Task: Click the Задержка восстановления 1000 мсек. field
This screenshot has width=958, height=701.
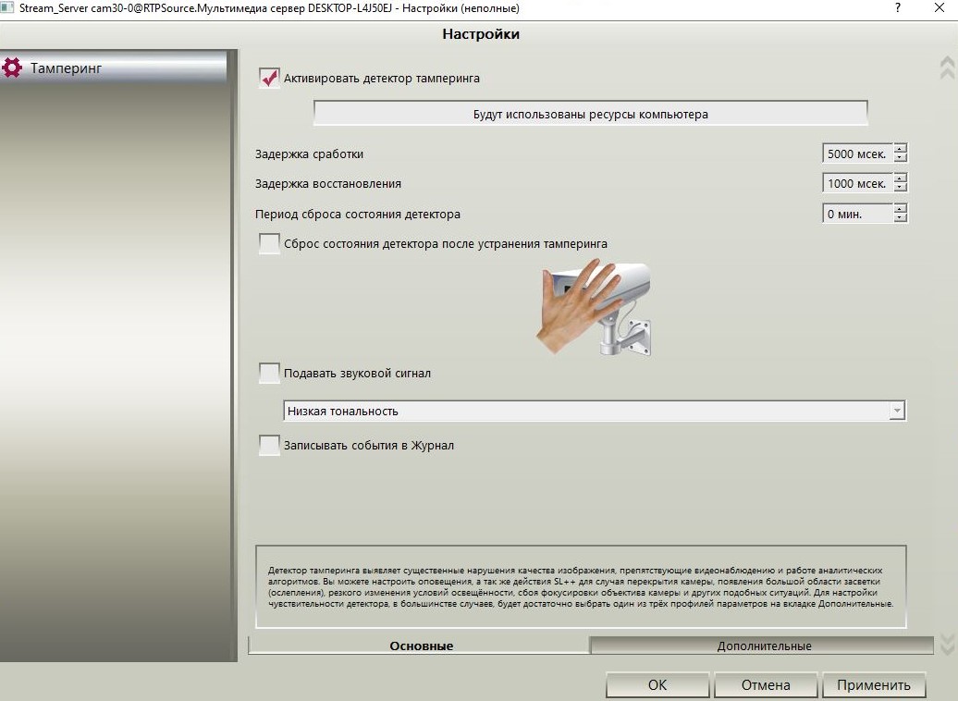Action: (x=856, y=183)
